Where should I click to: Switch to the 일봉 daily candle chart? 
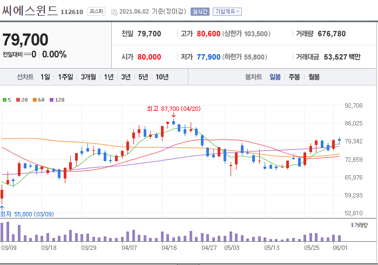[275, 77]
